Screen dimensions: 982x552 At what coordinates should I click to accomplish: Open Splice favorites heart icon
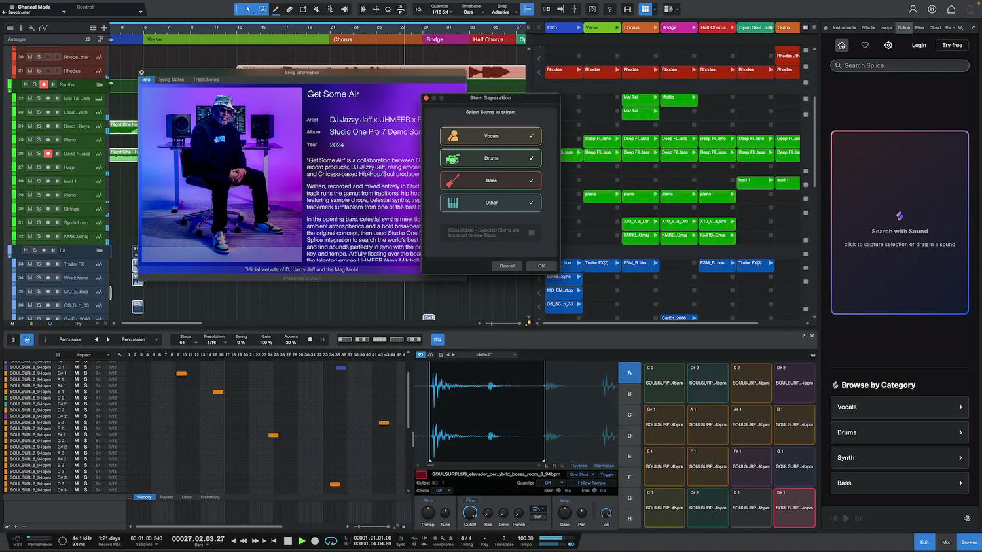tap(865, 45)
